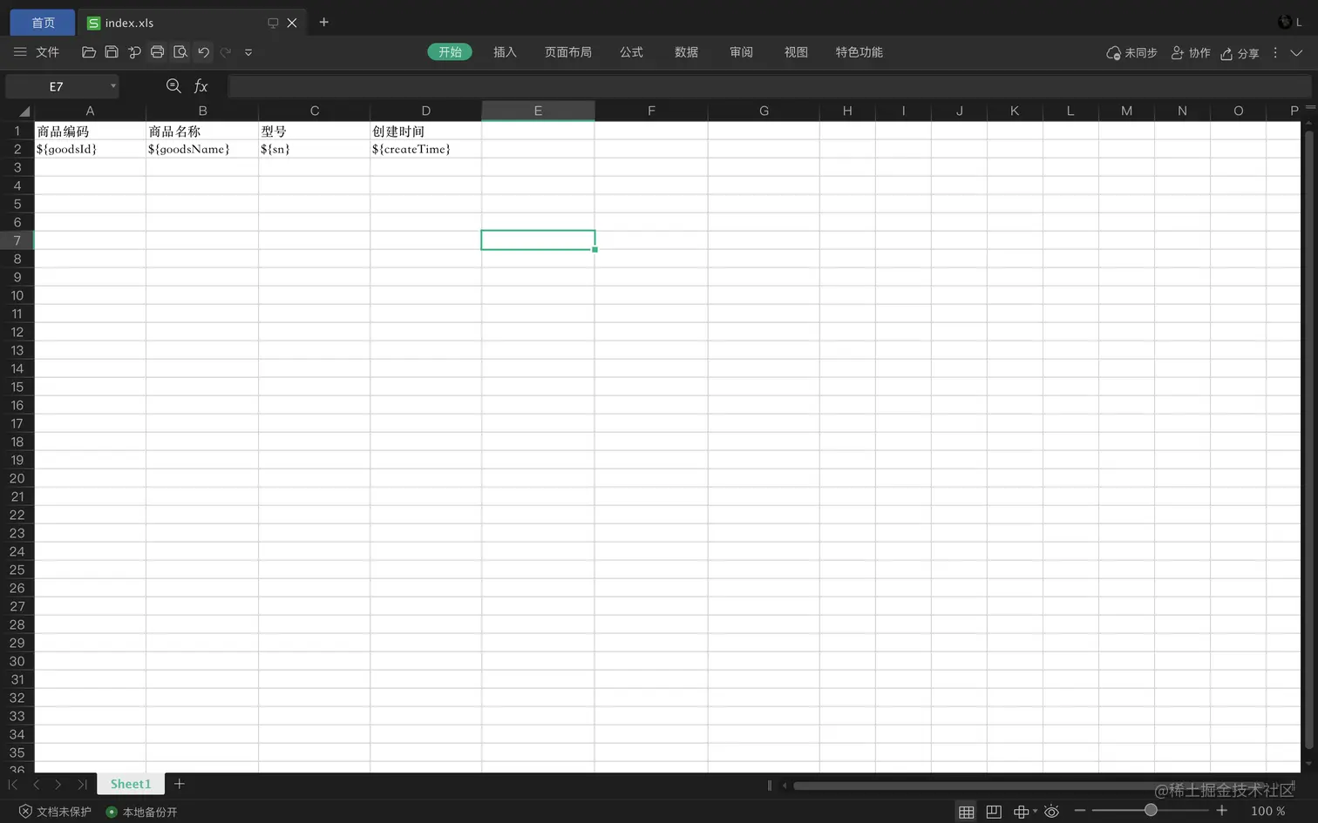The width and height of the screenshot is (1318, 823).
Task: Click the Print icon
Action: pos(157,52)
